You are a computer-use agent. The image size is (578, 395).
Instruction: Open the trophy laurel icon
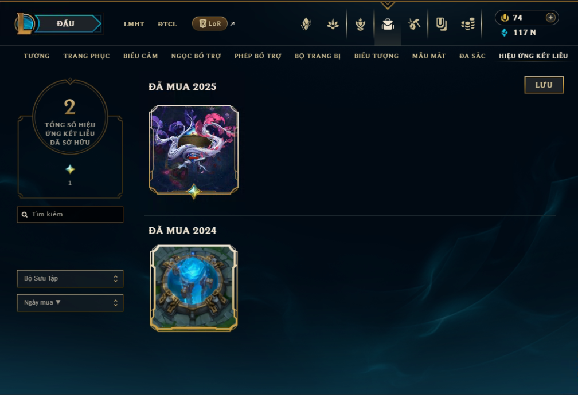(360, 24)
